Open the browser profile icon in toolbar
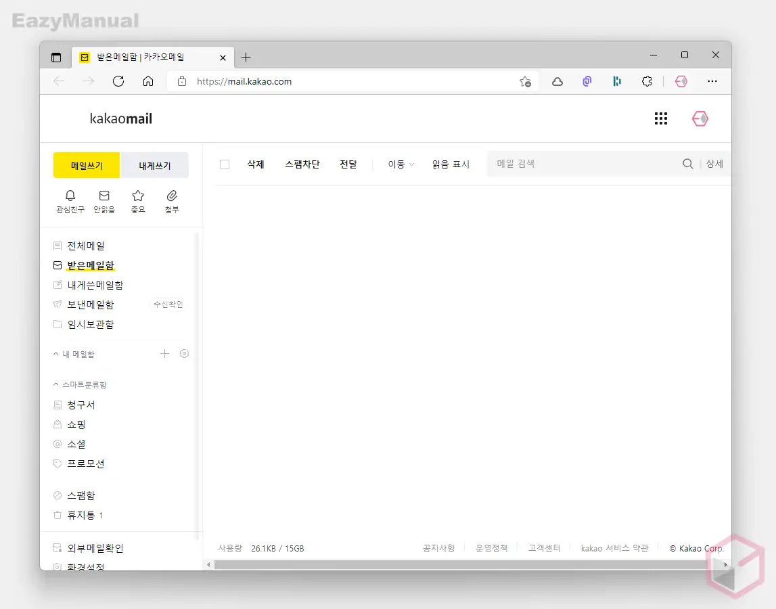776x609 pixels. pyautogui.click(x=681, y=82)
